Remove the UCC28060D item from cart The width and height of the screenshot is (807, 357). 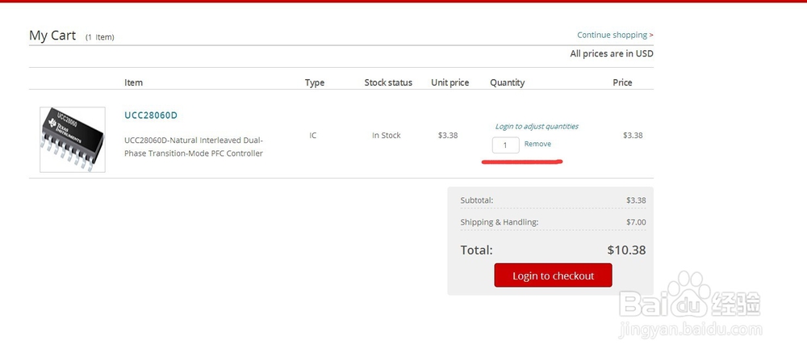pyautogui.click(x=537, y=145)
